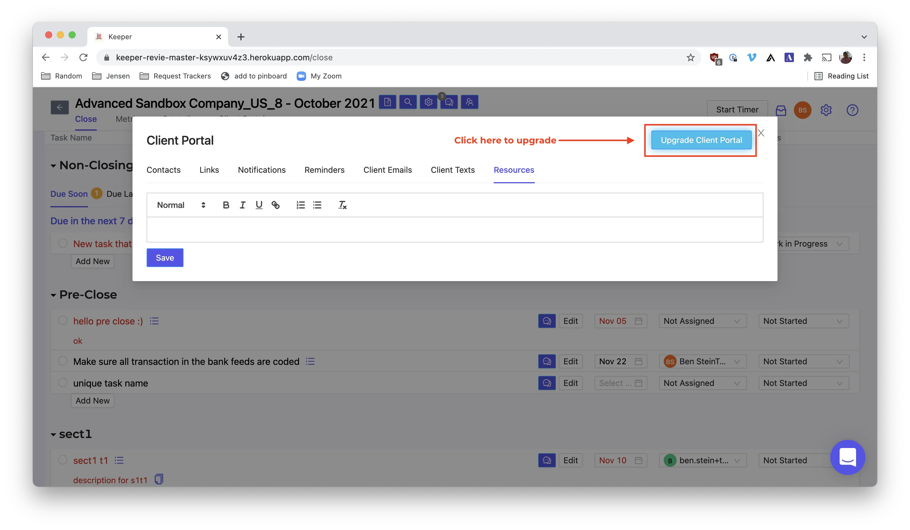Open the Client Emails tab
This screenshot has height=530, width=910.
388,170
